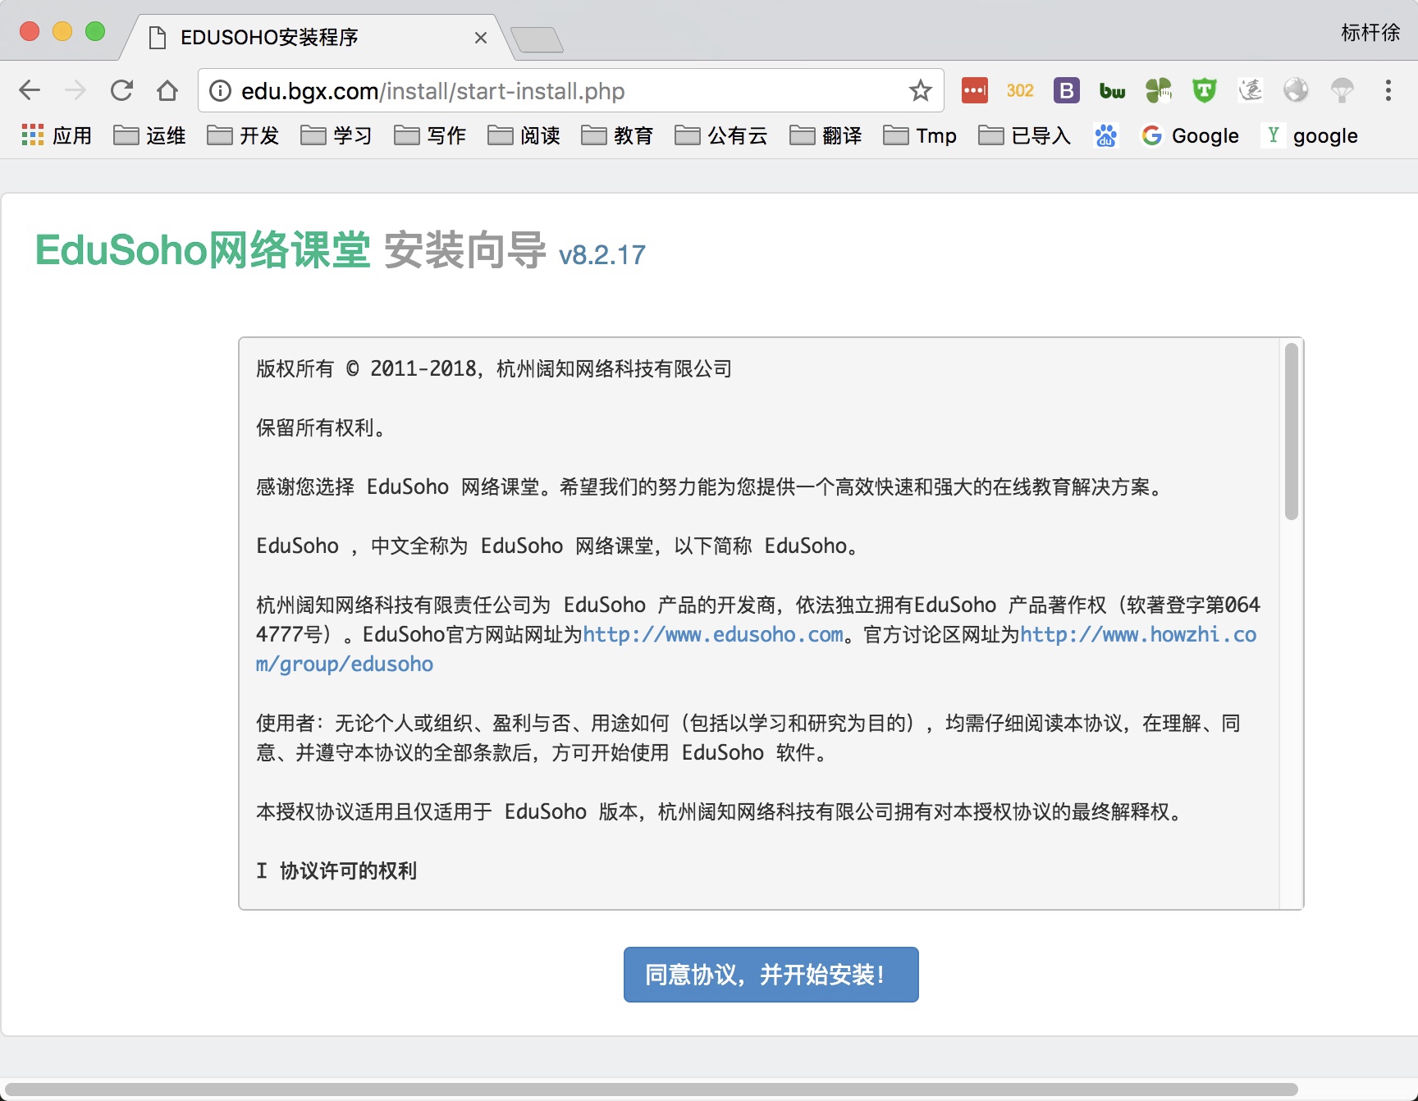Screen dimensions: 1418x1101
Task: Open the gray parachute extension icon
Action: tap(1342, 90)
